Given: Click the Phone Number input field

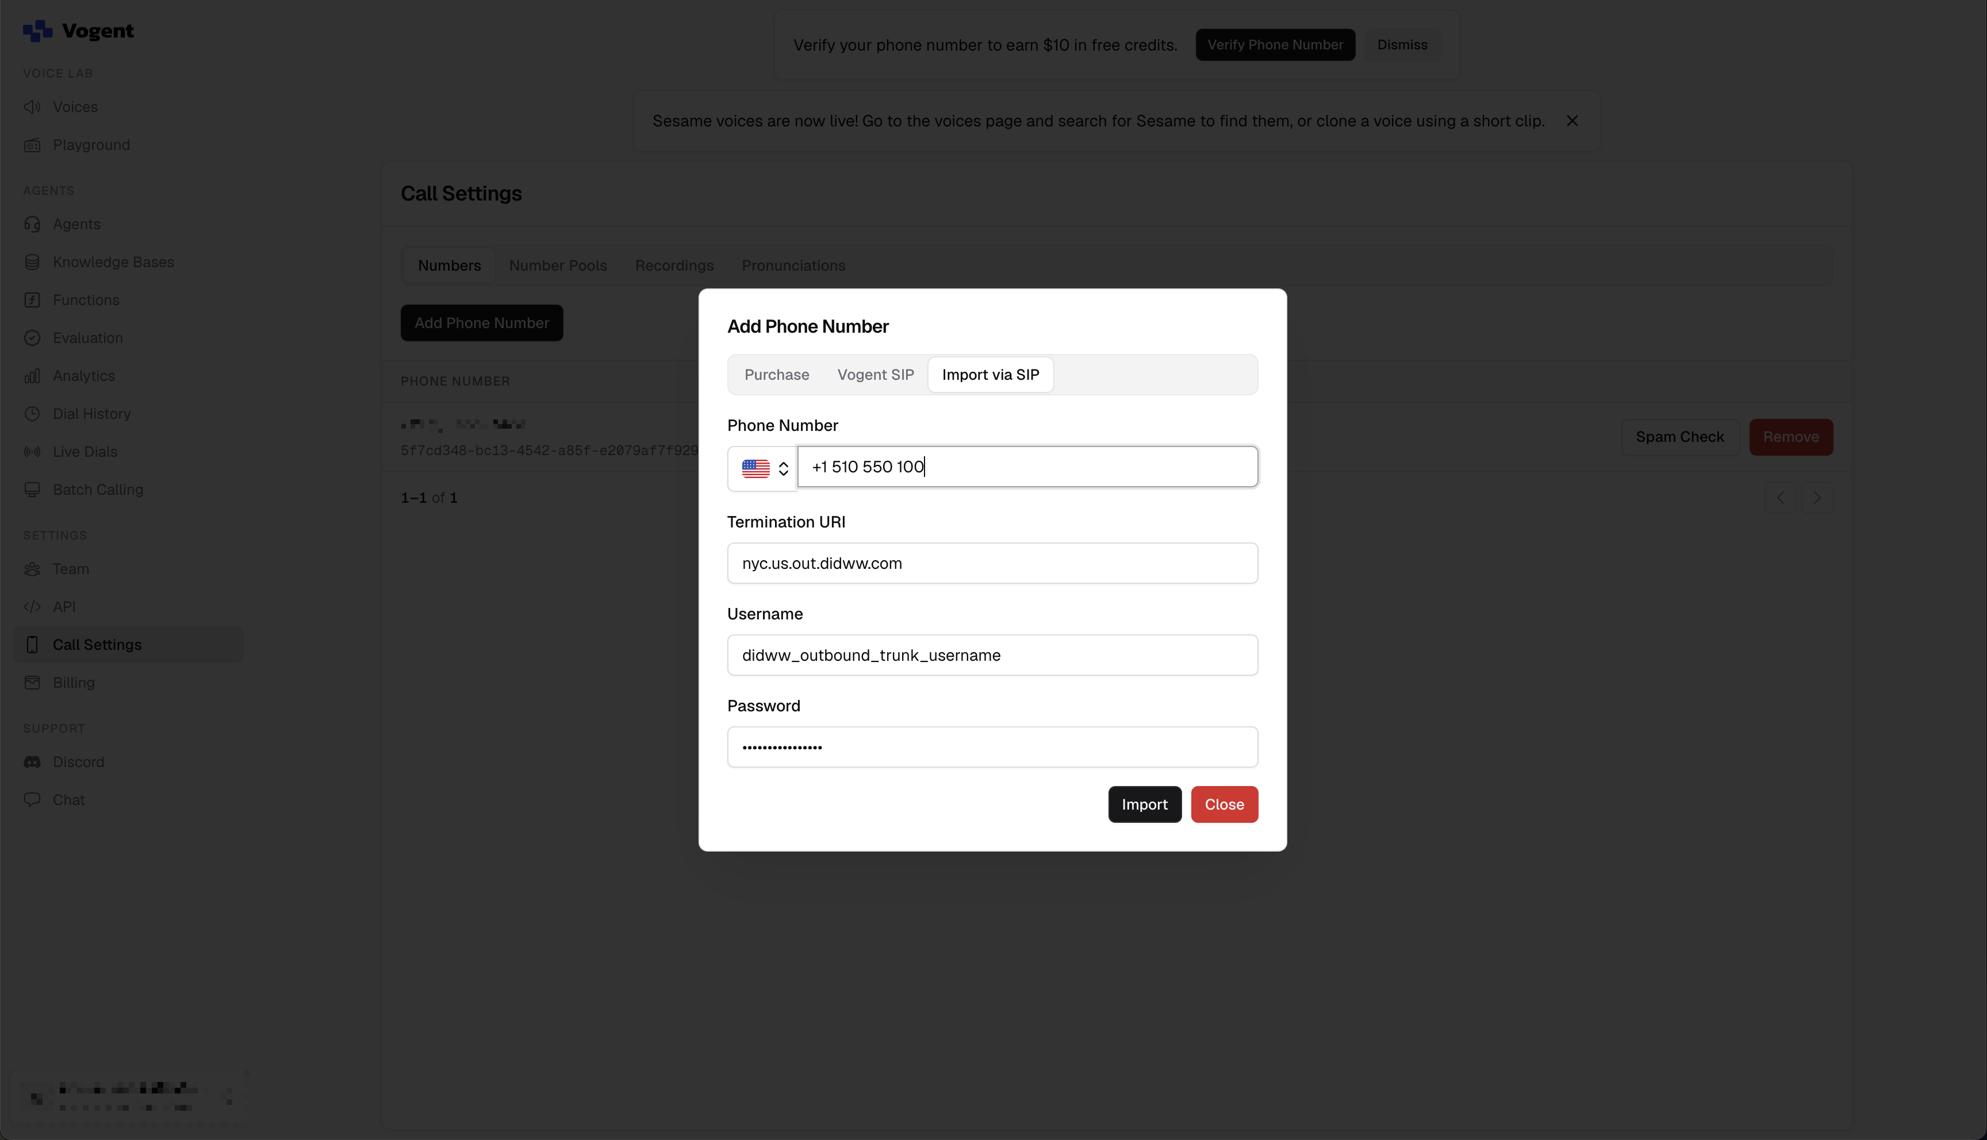Looking at the screenshot, I should (1027, 467).
